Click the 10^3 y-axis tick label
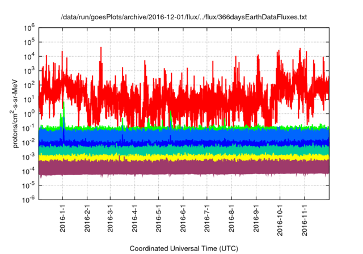 pos(29,71)
